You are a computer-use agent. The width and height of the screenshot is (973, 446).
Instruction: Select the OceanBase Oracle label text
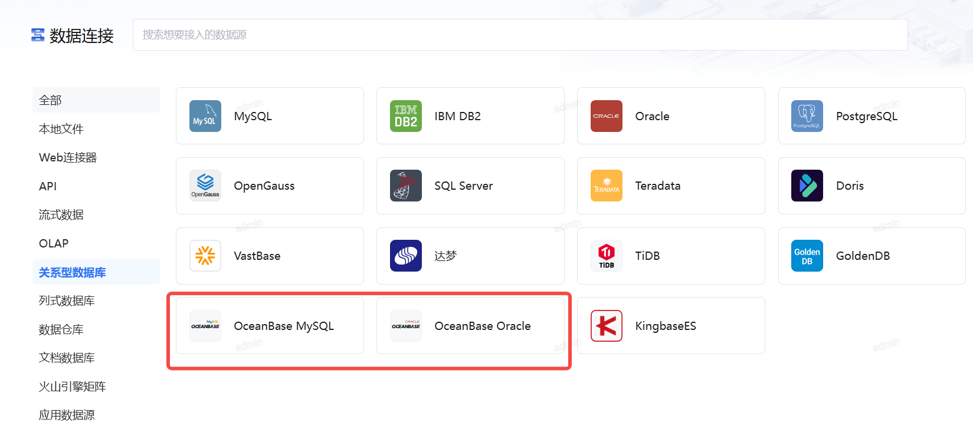tap(483, 326)
